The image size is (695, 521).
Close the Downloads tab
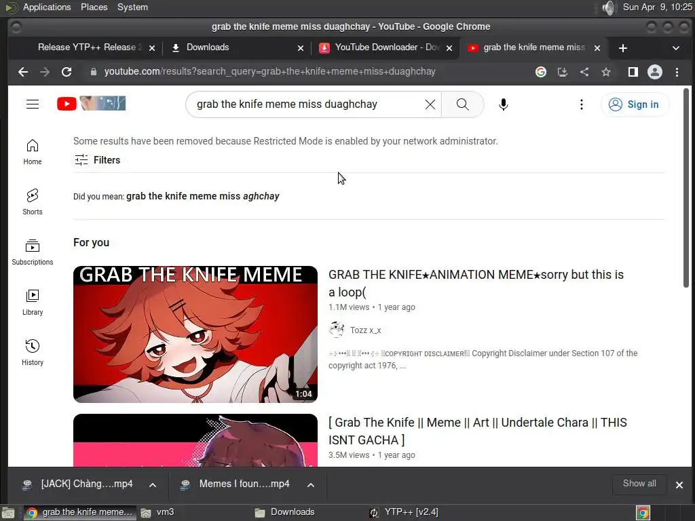[301, 48]
